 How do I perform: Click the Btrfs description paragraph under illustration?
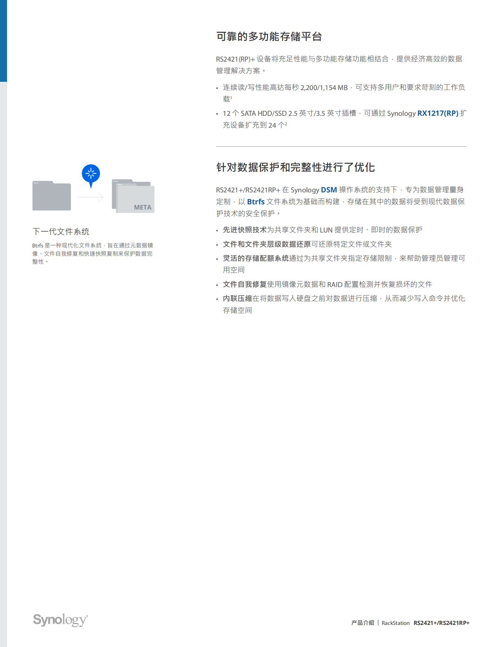pos(93,253)
